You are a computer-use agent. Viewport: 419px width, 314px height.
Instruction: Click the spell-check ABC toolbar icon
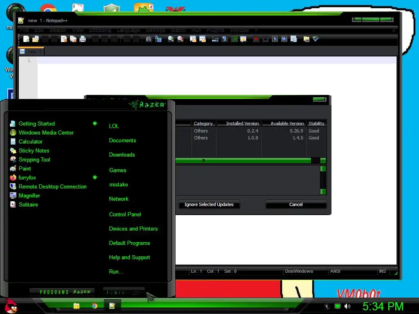(x=316, y=39)
